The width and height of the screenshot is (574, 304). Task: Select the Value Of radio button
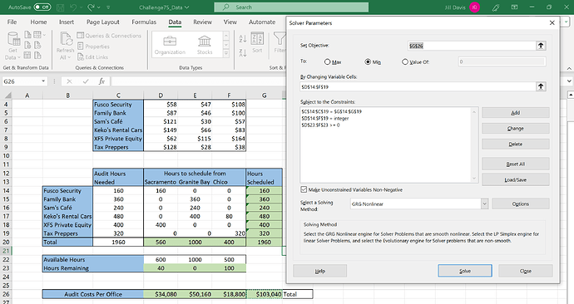point(405,61)
